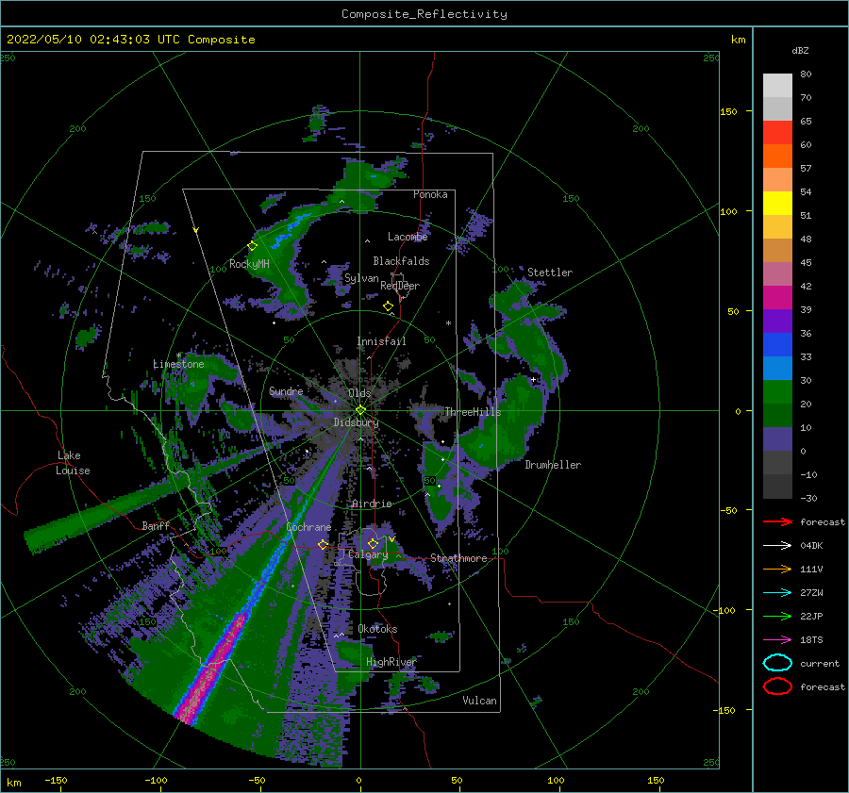The height and width of the screenshot is (793, 849).
Task: Click the red forecast oval icon
Action: (777, 686)
